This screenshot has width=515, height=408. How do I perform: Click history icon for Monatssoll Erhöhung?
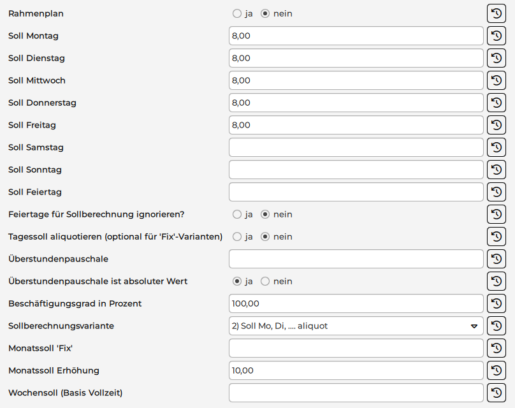(x=497, y=370)
